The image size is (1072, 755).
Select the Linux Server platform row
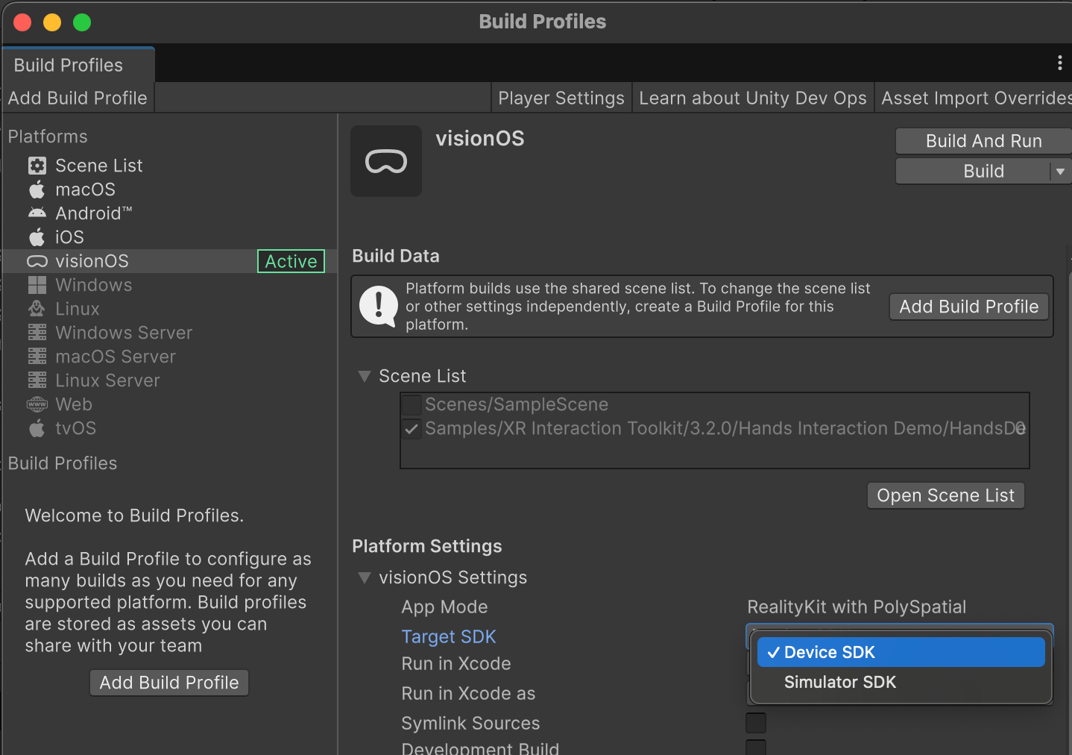[170, 380]
